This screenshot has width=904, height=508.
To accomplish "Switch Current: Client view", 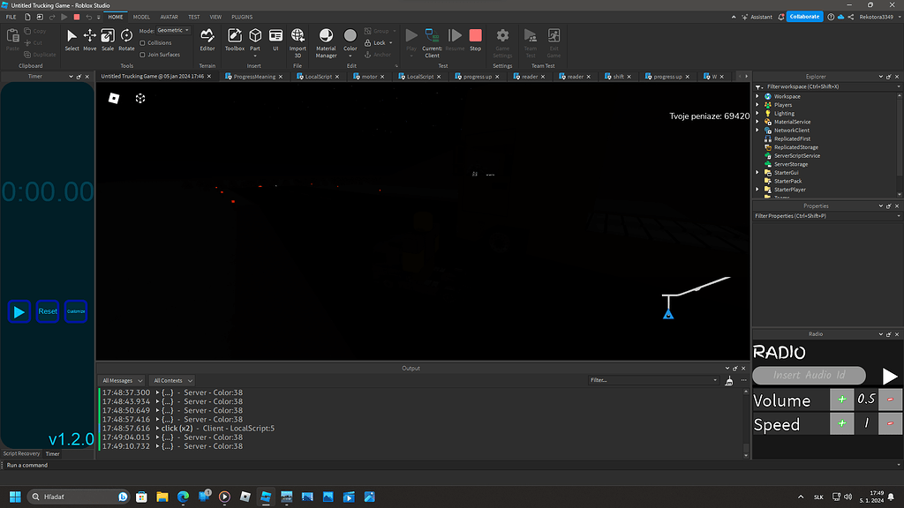I will (x=432, y=42).
